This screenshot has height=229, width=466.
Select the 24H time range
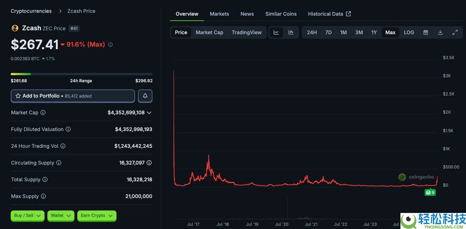tap(312, 32)
